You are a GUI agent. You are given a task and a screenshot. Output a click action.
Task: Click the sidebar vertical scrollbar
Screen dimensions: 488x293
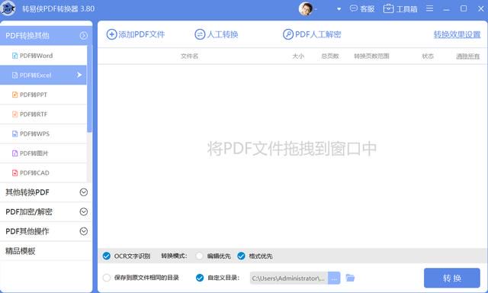tap(90, 89)
